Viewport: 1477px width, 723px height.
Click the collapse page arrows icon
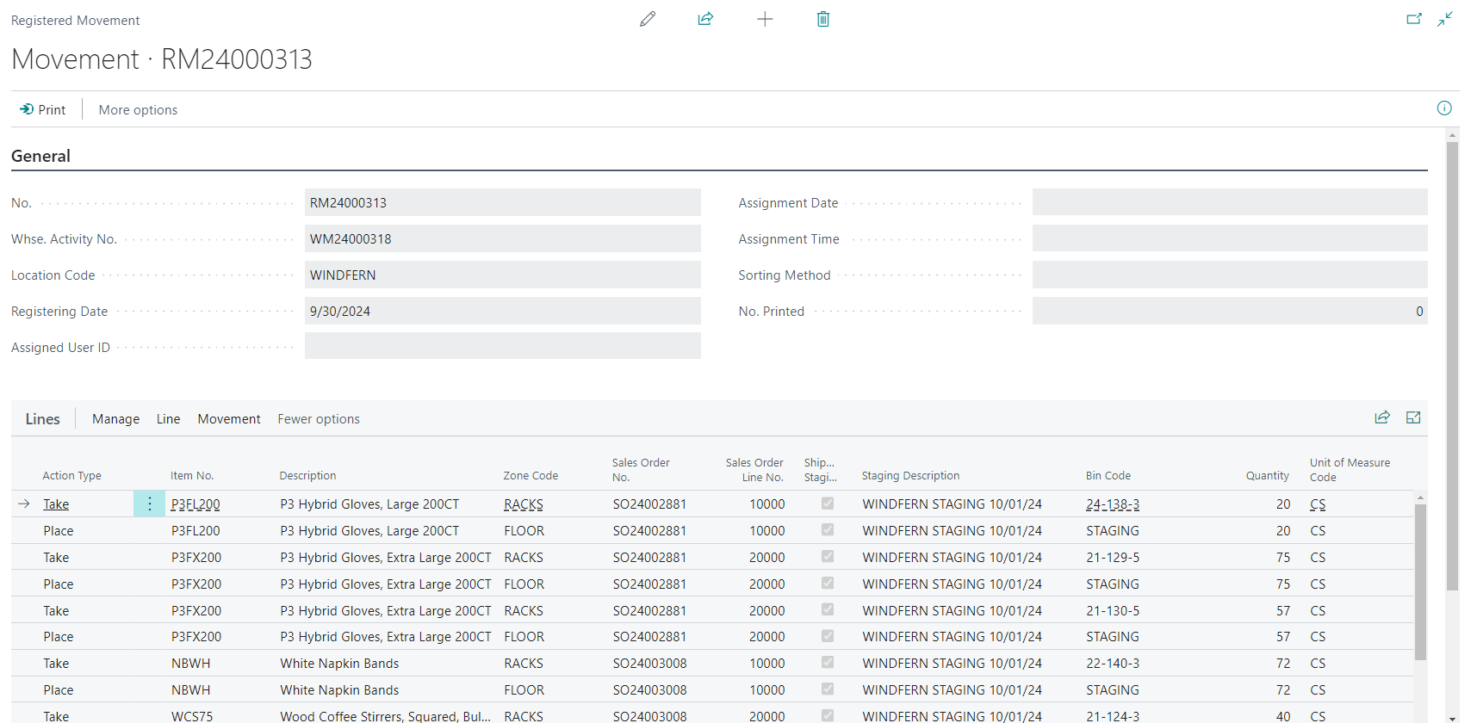click(1445, 19)
